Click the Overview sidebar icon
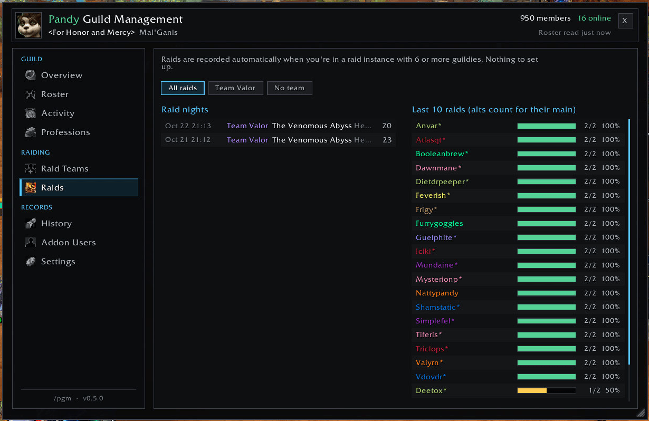The width and height of the screenshot is (649, 421). 31,75
